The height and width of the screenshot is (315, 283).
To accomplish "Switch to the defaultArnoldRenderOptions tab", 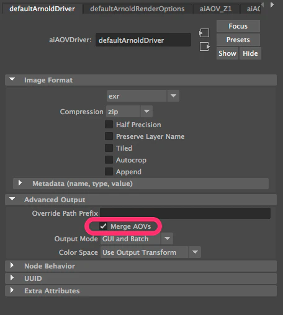I will [137, 9].
